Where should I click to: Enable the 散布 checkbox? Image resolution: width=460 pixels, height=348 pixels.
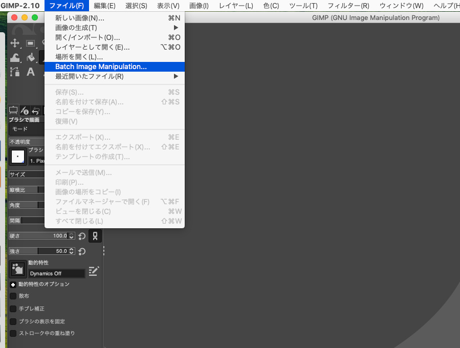pyautogui.click(x=13, y=296)
